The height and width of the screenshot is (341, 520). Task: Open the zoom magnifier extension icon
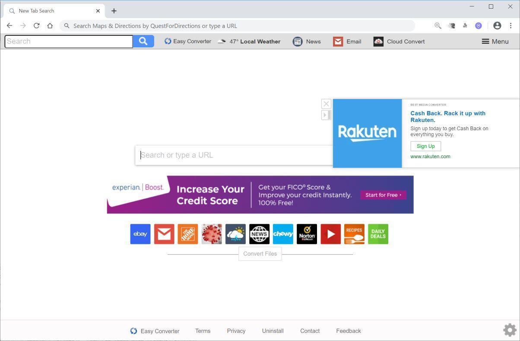click(438, 26)
